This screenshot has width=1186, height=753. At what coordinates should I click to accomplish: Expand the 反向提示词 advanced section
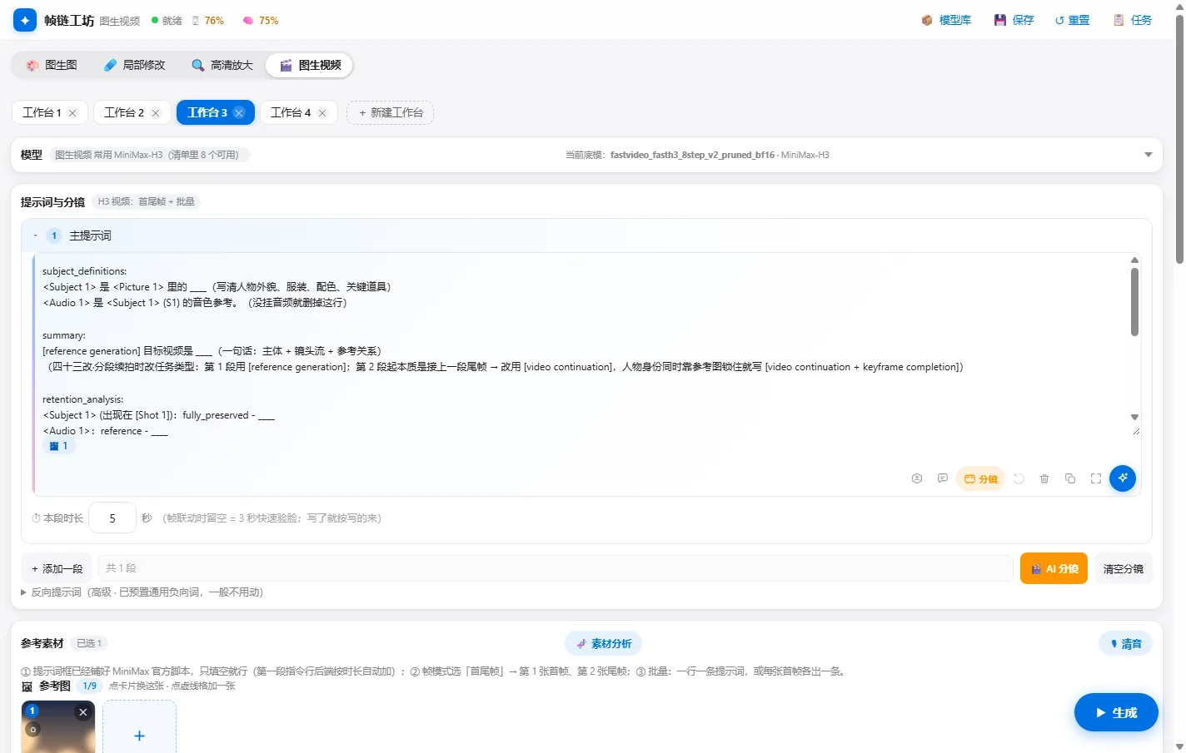click(x=142, y=592)
